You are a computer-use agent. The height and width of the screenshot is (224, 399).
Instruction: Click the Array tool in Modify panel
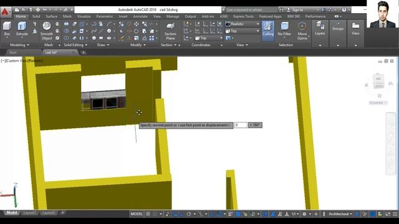[151, 38]
